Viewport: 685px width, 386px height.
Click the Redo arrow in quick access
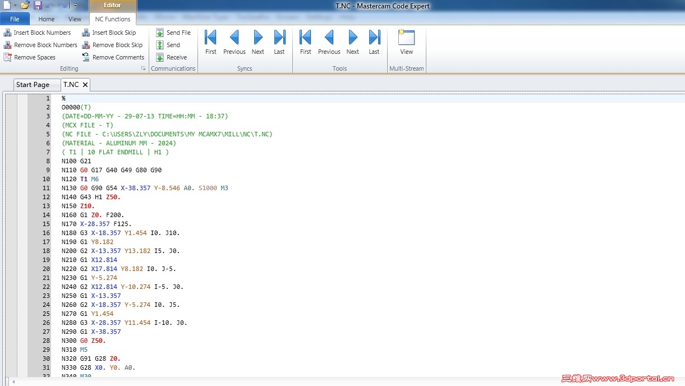pyautogui.click(x=62, y=5)
